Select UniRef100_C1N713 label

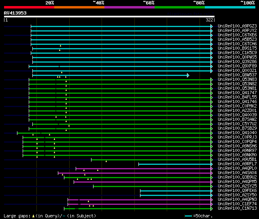(237, 208)
